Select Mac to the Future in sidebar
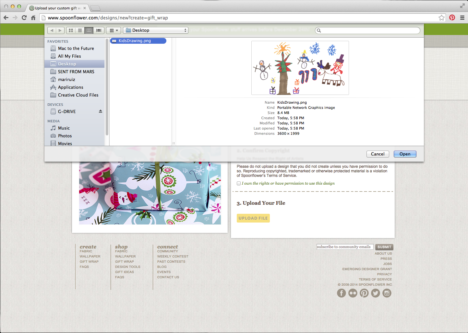Screen dimensions: 468x333 tap(74, 48)
